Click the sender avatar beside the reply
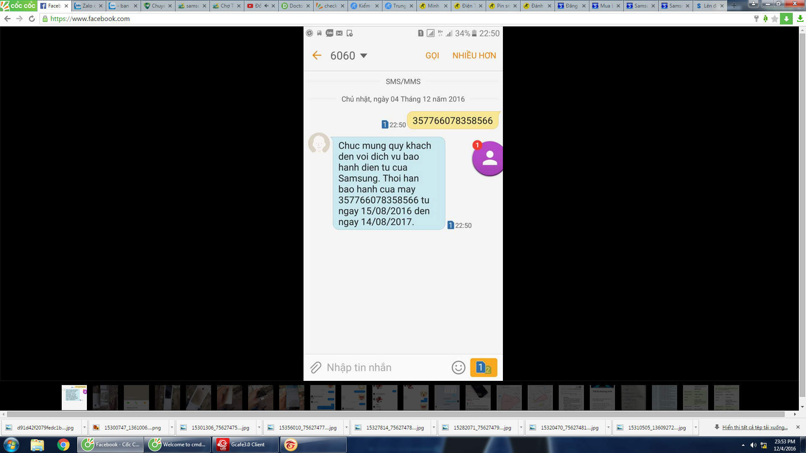This screenshot has width=806, height=453. tap(319, 143)
